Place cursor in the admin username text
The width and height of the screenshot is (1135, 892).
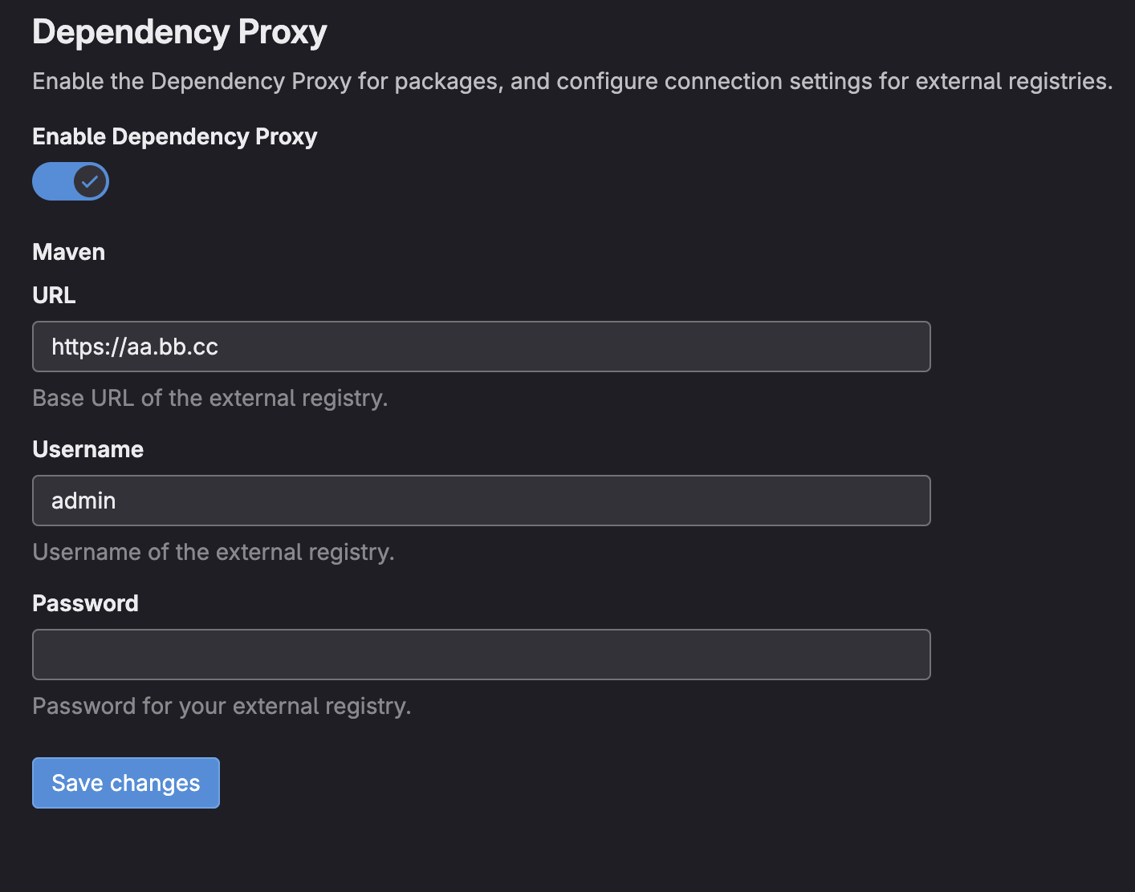83,501
